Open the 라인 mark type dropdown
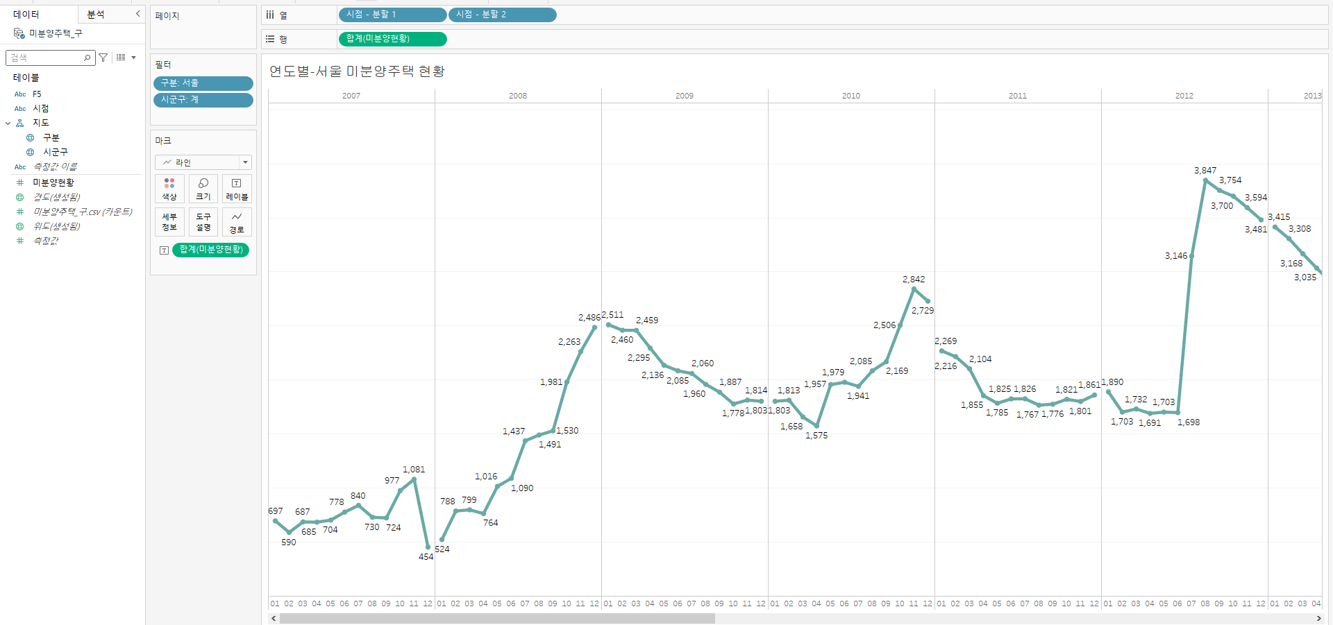This screenshot has height=625, width=1333. click(x=244, y=162)
